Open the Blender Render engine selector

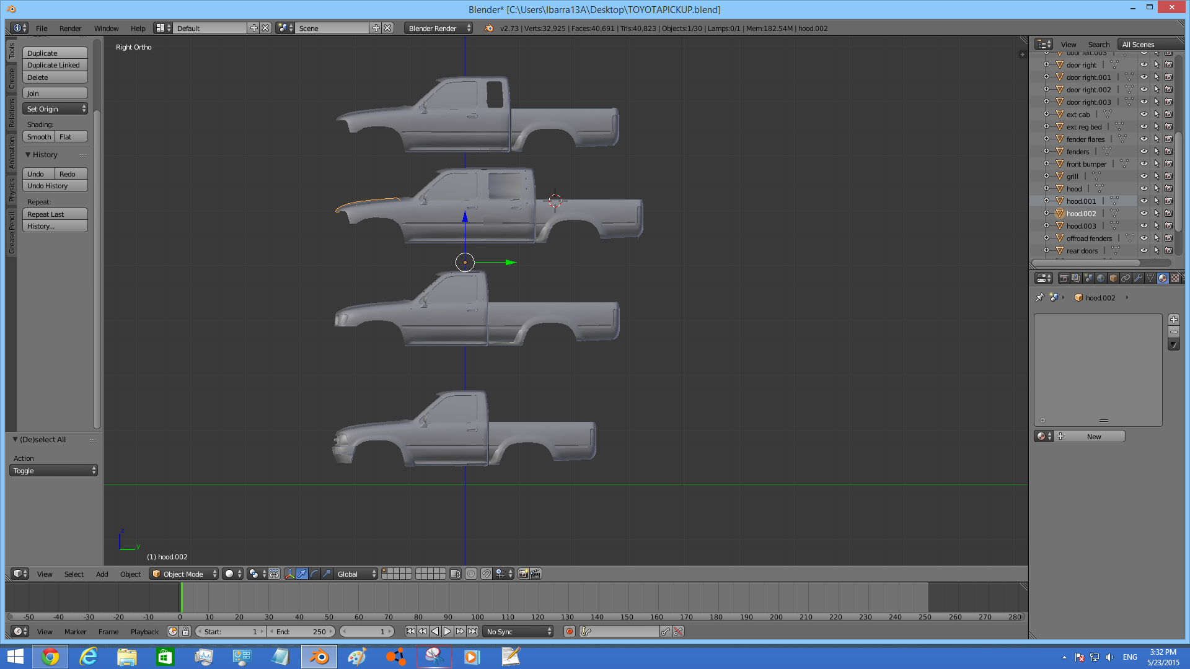pos(438,28)
